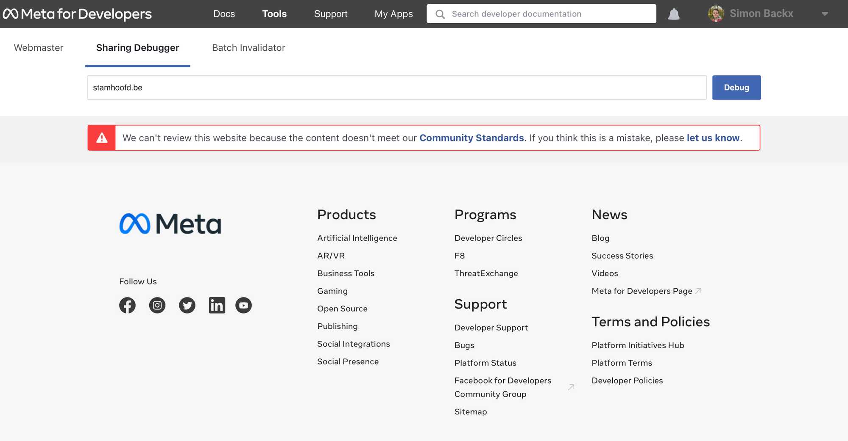Open Meta's LinkedIn icon

point(217,305)
